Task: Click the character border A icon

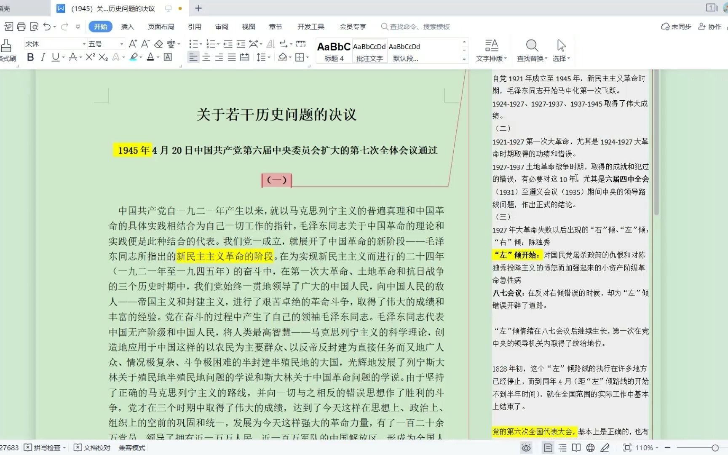Action: point(168,57)
